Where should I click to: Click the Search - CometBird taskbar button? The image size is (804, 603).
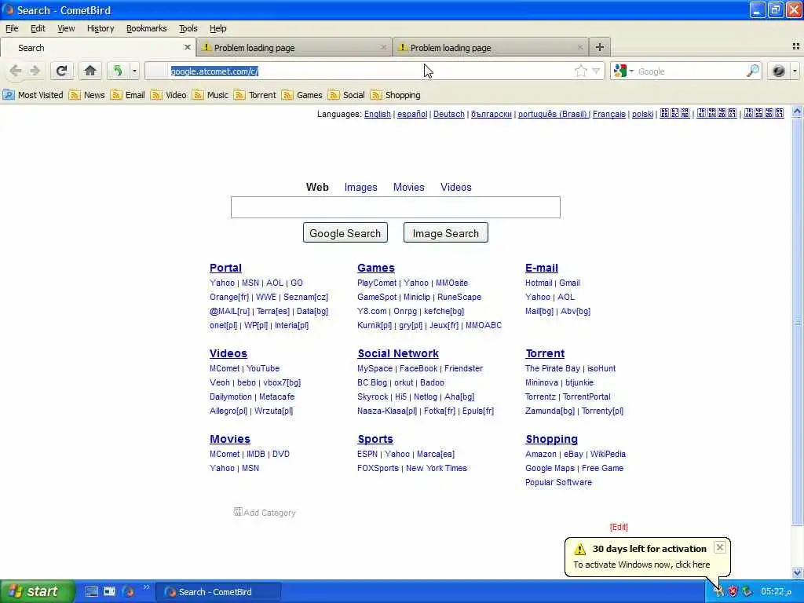click(x=218, y=592)
